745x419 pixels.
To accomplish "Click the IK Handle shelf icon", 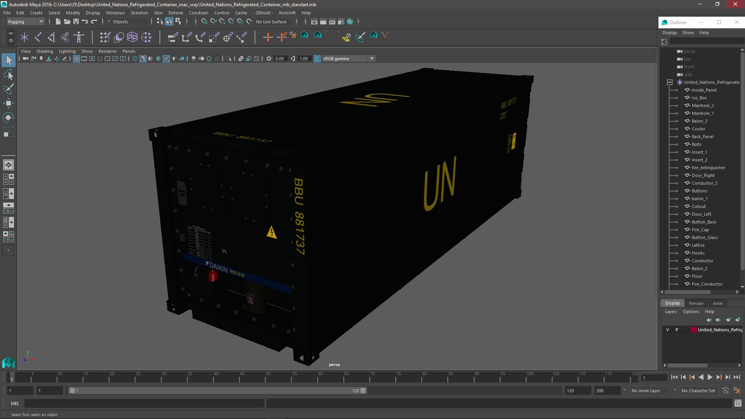I will pyautogui.click(x=52, y=37).
